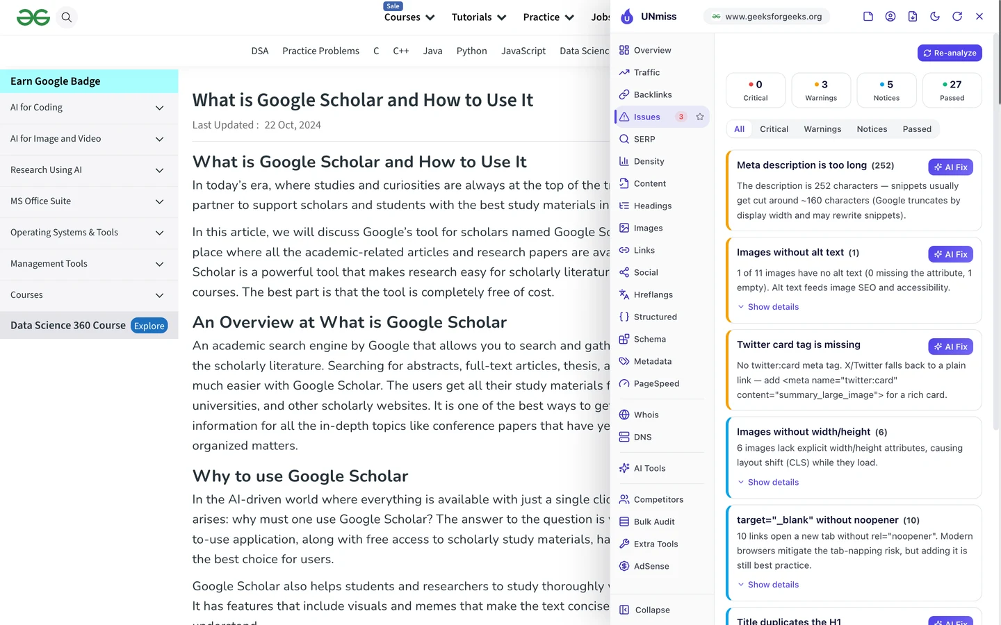This screenshot has height=625, width=1001.
Task: Open the Overview section in UNmiss sidebar
Action: (x=662, y=50)
